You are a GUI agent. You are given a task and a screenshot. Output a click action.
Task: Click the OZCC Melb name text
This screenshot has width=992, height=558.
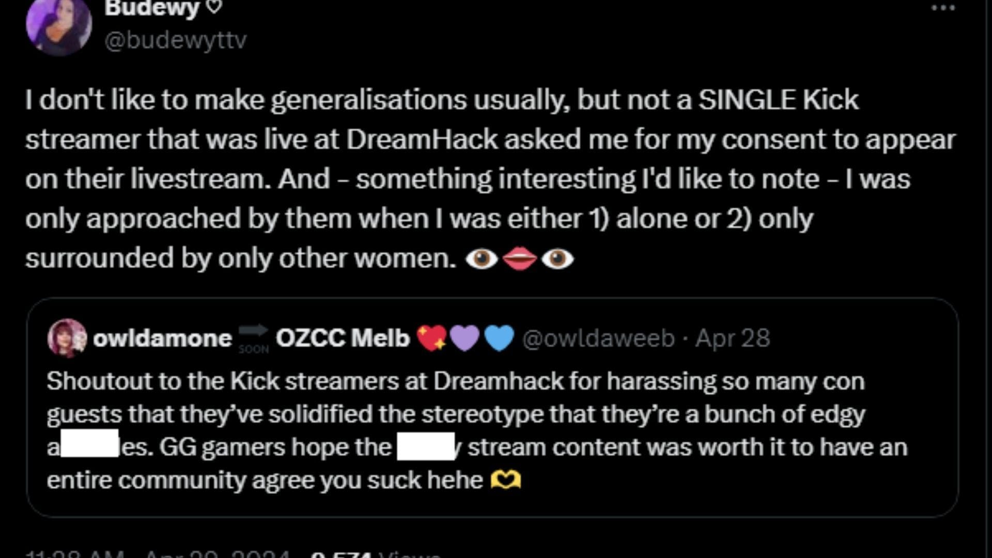point(342,338)
